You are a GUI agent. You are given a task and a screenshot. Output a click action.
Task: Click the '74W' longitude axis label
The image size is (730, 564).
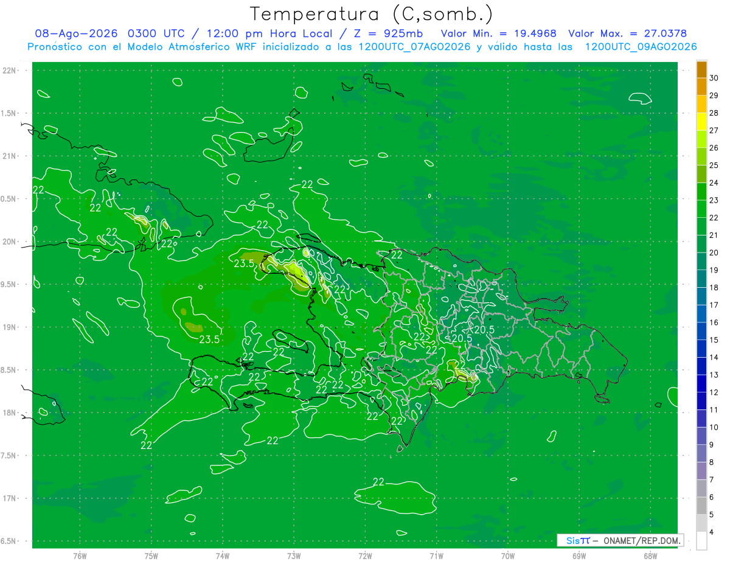pos(223,556)
